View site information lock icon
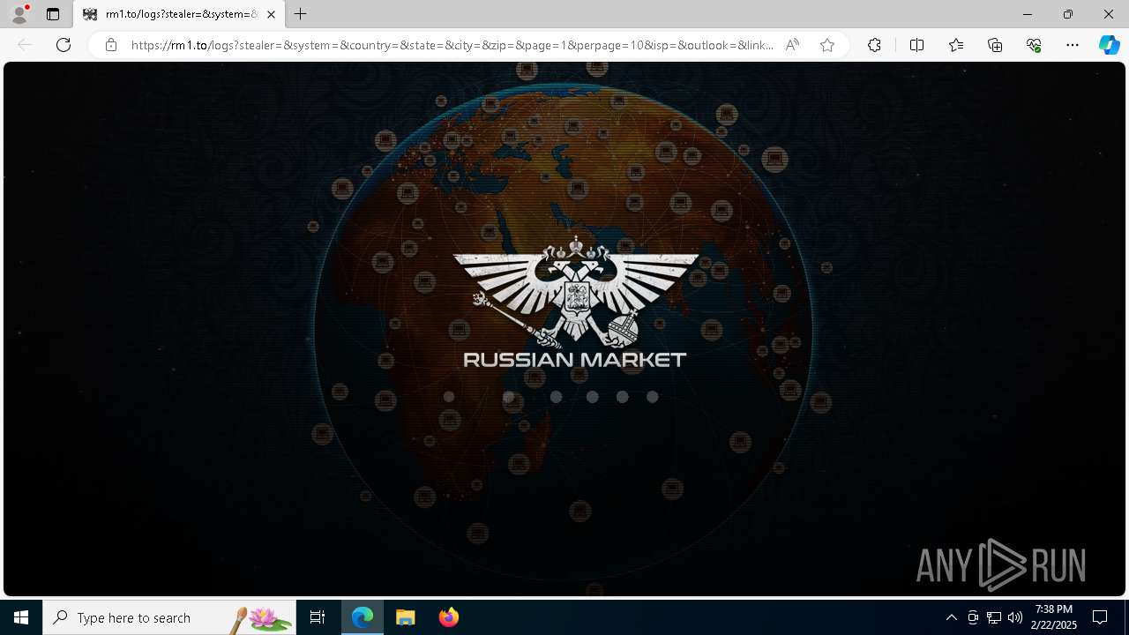1129x635 pixels. coord(111,45)
